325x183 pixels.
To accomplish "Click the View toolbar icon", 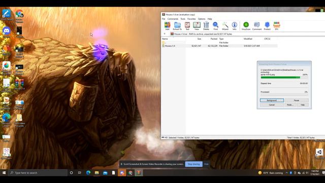I will point(197,26).
